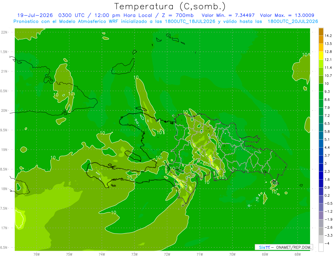Click colorbar value 3.7

tap(327, 155)
